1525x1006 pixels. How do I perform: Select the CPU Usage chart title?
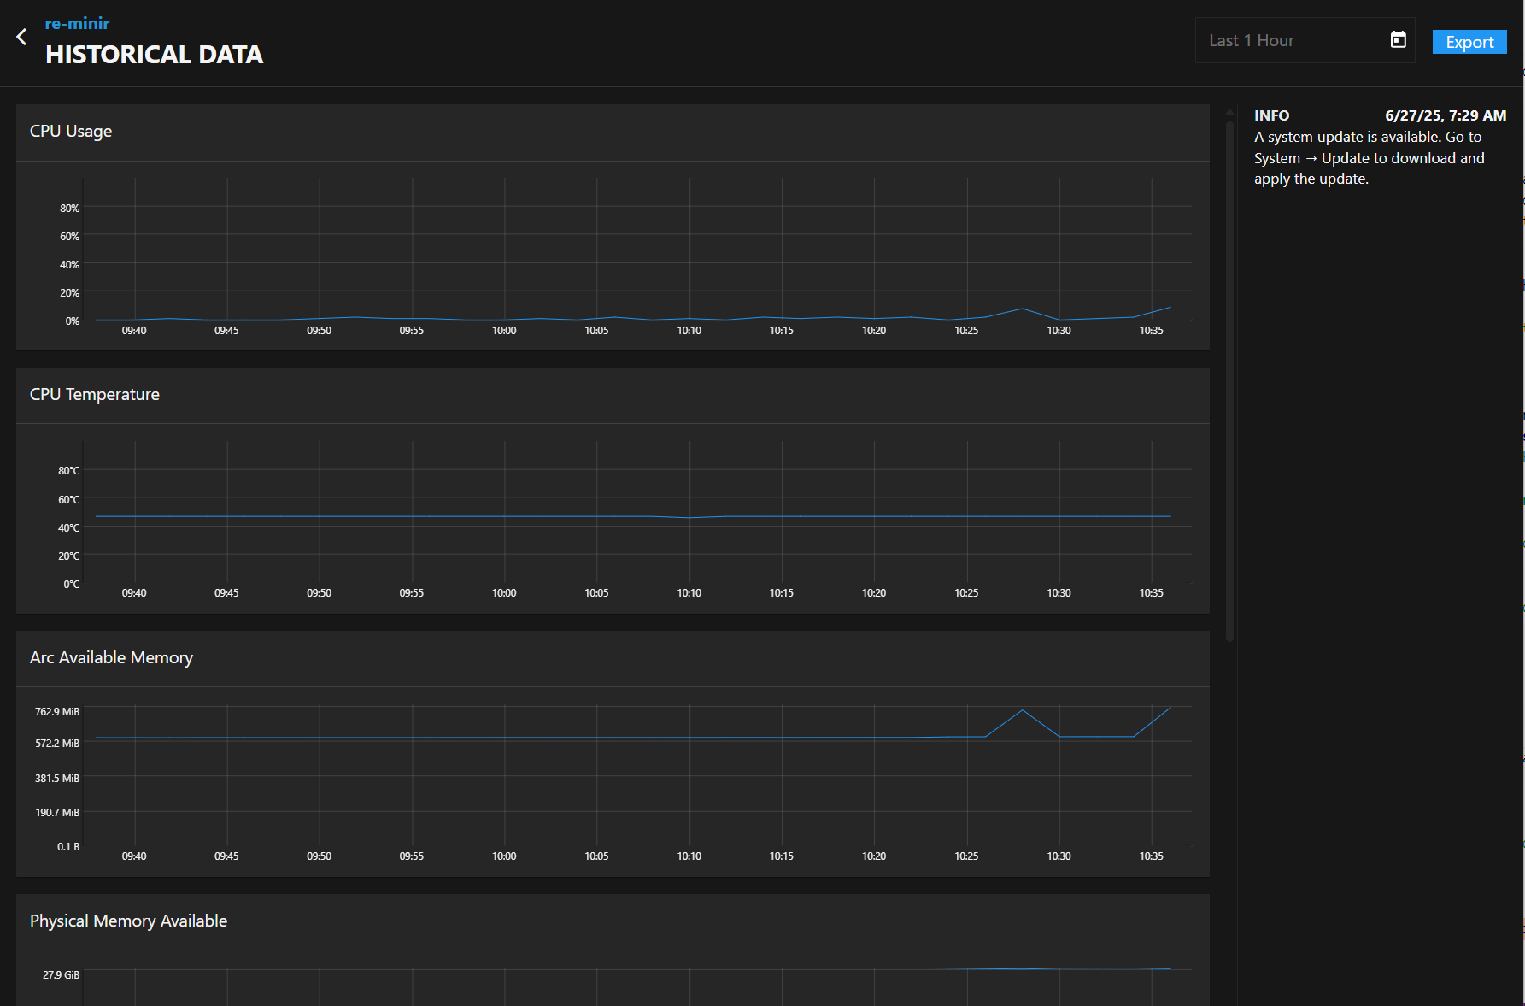[x=71, y=132]
